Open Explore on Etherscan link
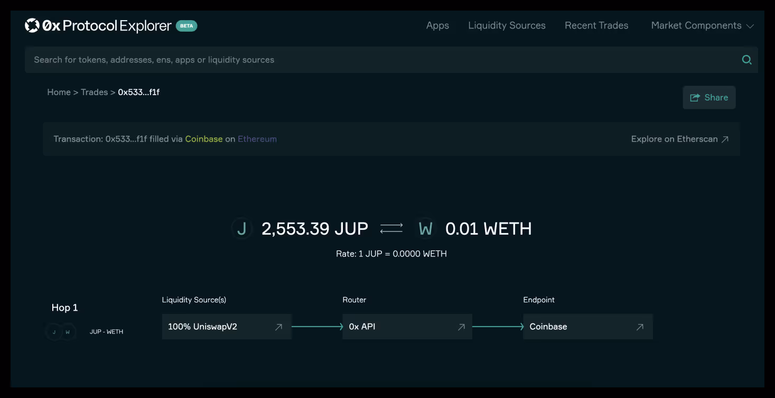This screenshot has width=775, height=398. [x=680, y=139]
